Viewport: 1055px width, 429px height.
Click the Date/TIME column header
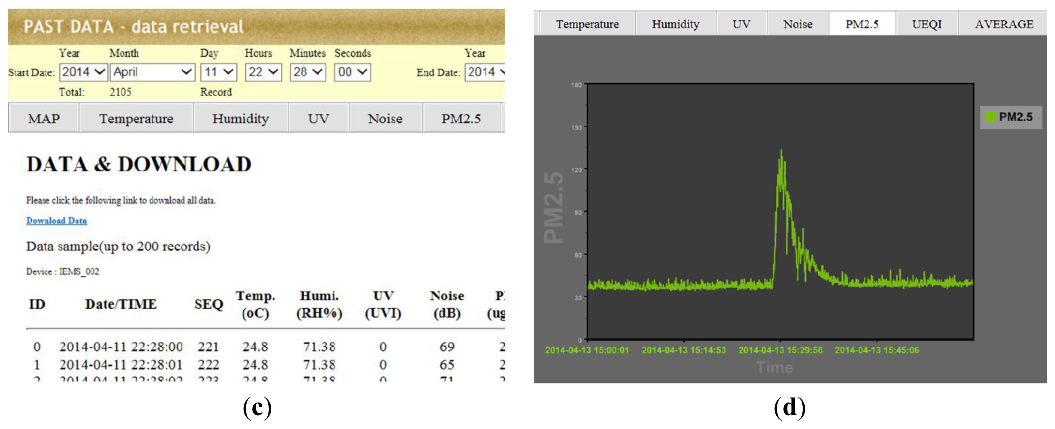tap(121, 304)
